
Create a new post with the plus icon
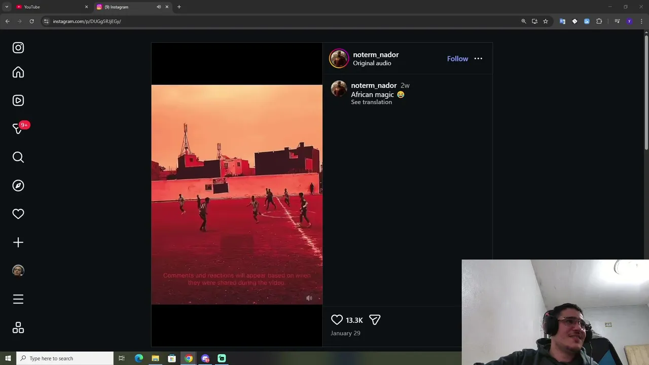18,242
